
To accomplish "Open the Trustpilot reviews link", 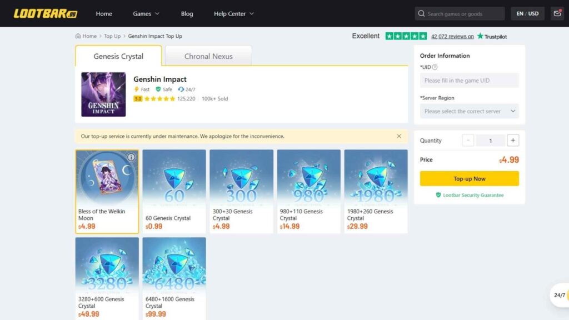I will pyautogui.click(x=452, y=37).
